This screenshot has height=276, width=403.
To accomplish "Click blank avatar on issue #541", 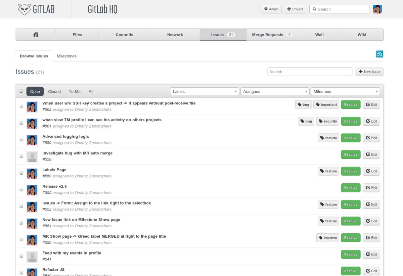I will [x=32, y=257].
